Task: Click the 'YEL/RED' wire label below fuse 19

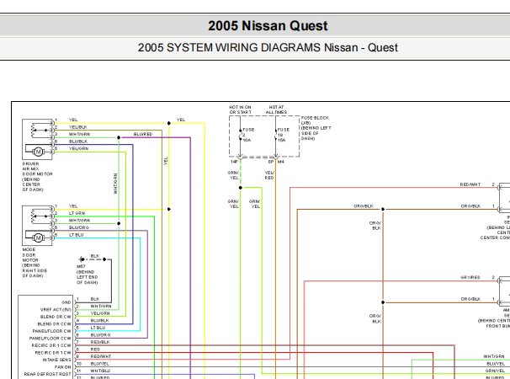Action: [x=269, y=175]
